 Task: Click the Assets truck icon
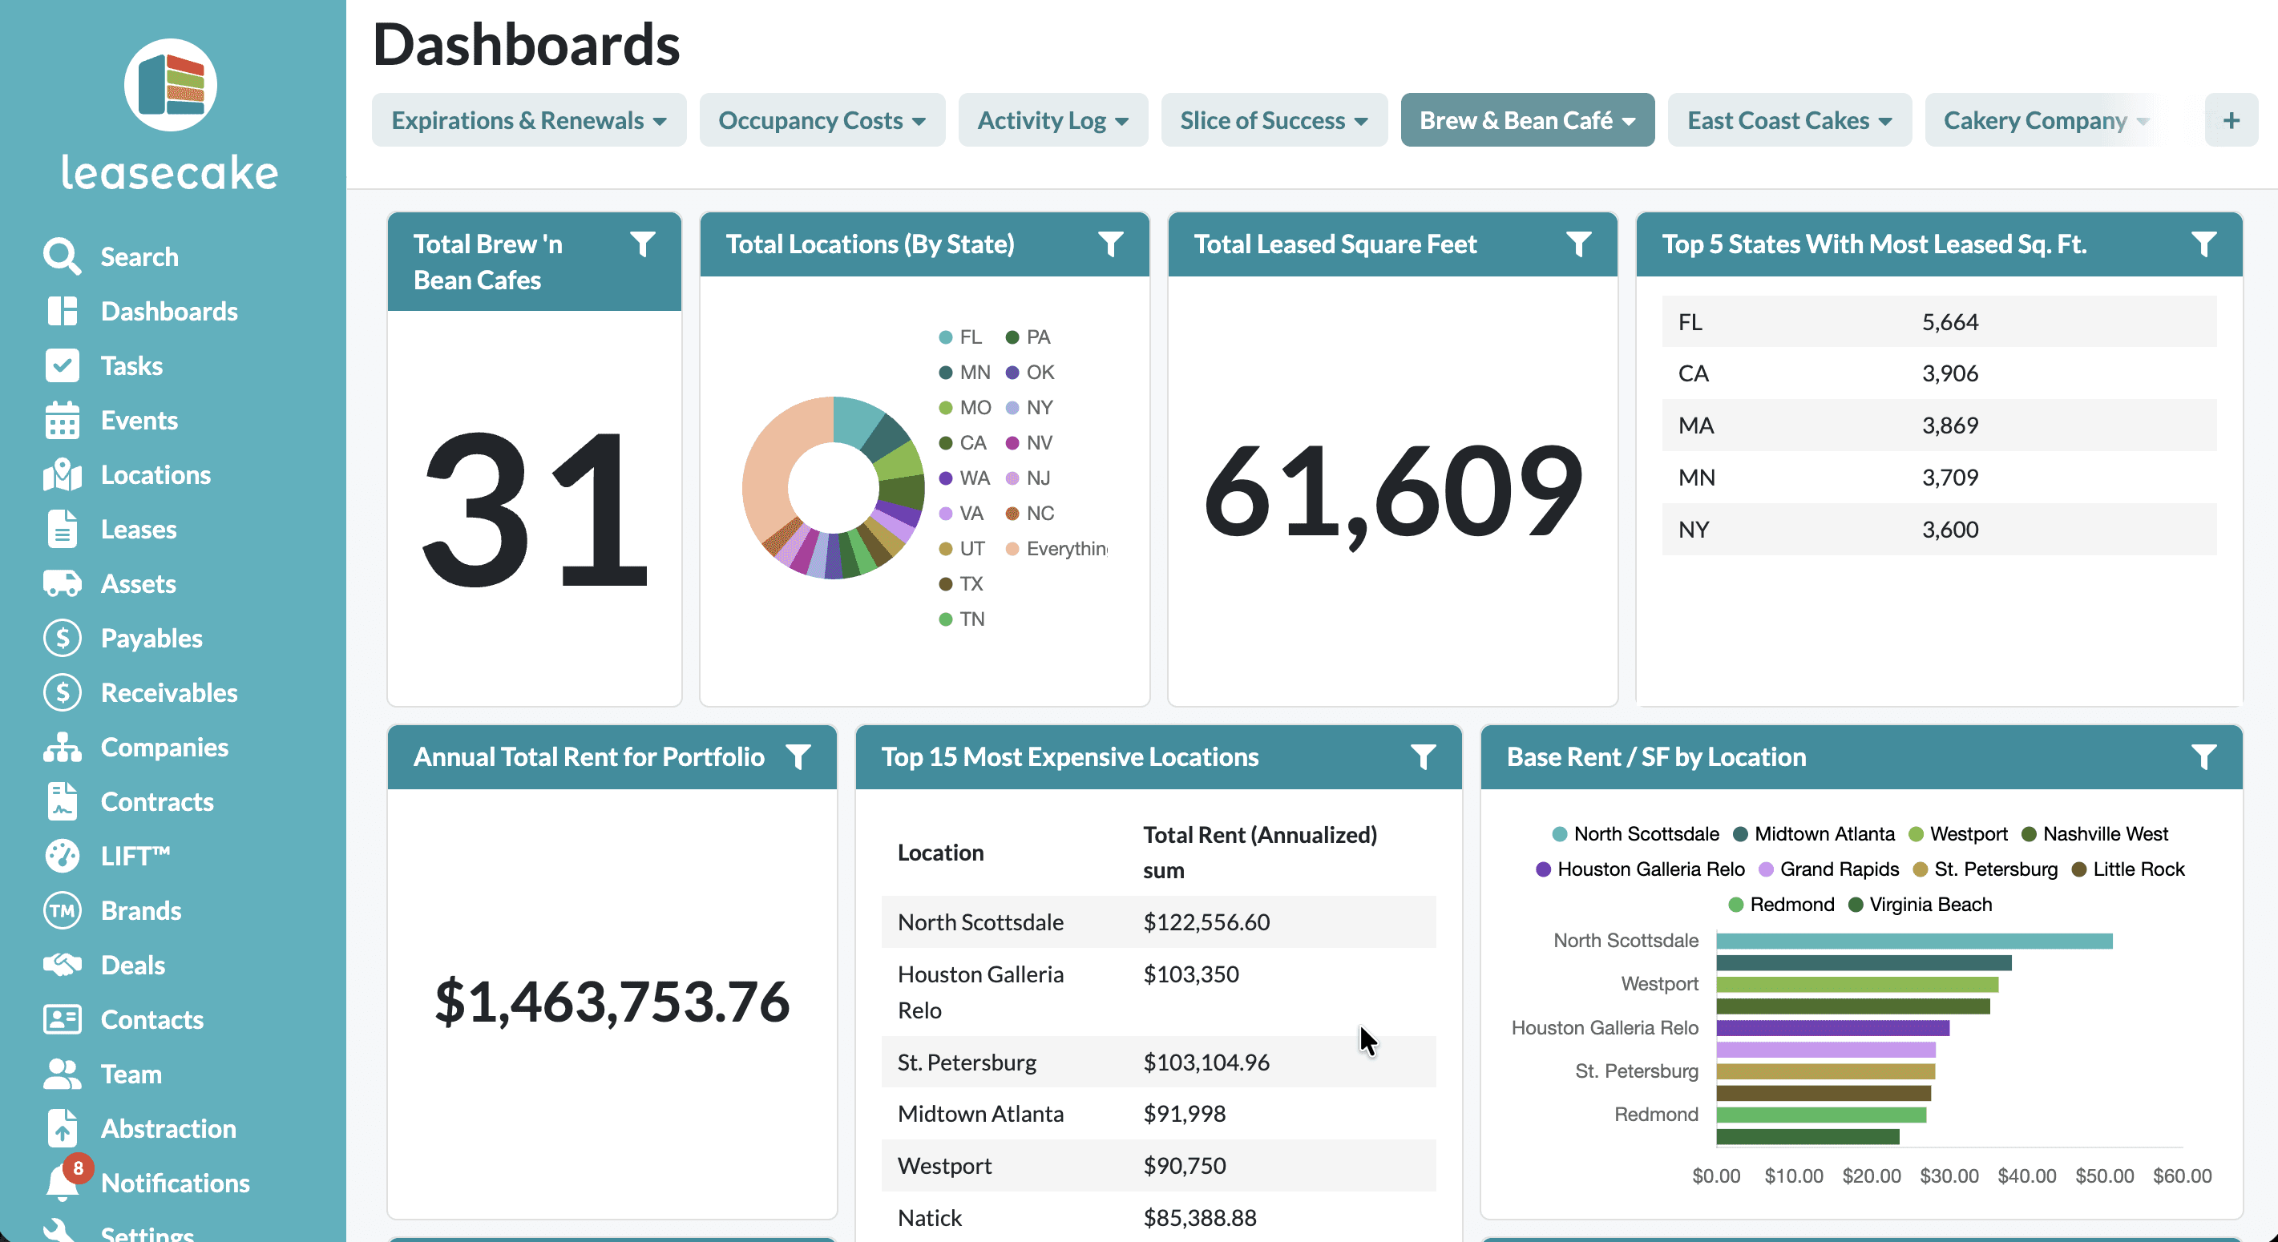pyautogui.click(x=62, y=583)
